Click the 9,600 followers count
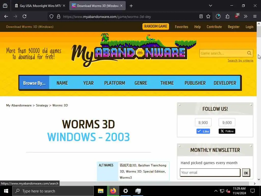This screenshot has width=261, height=196. 227,122
